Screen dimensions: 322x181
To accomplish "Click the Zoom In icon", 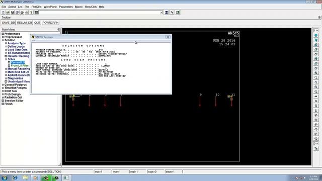I will [316, 87].
